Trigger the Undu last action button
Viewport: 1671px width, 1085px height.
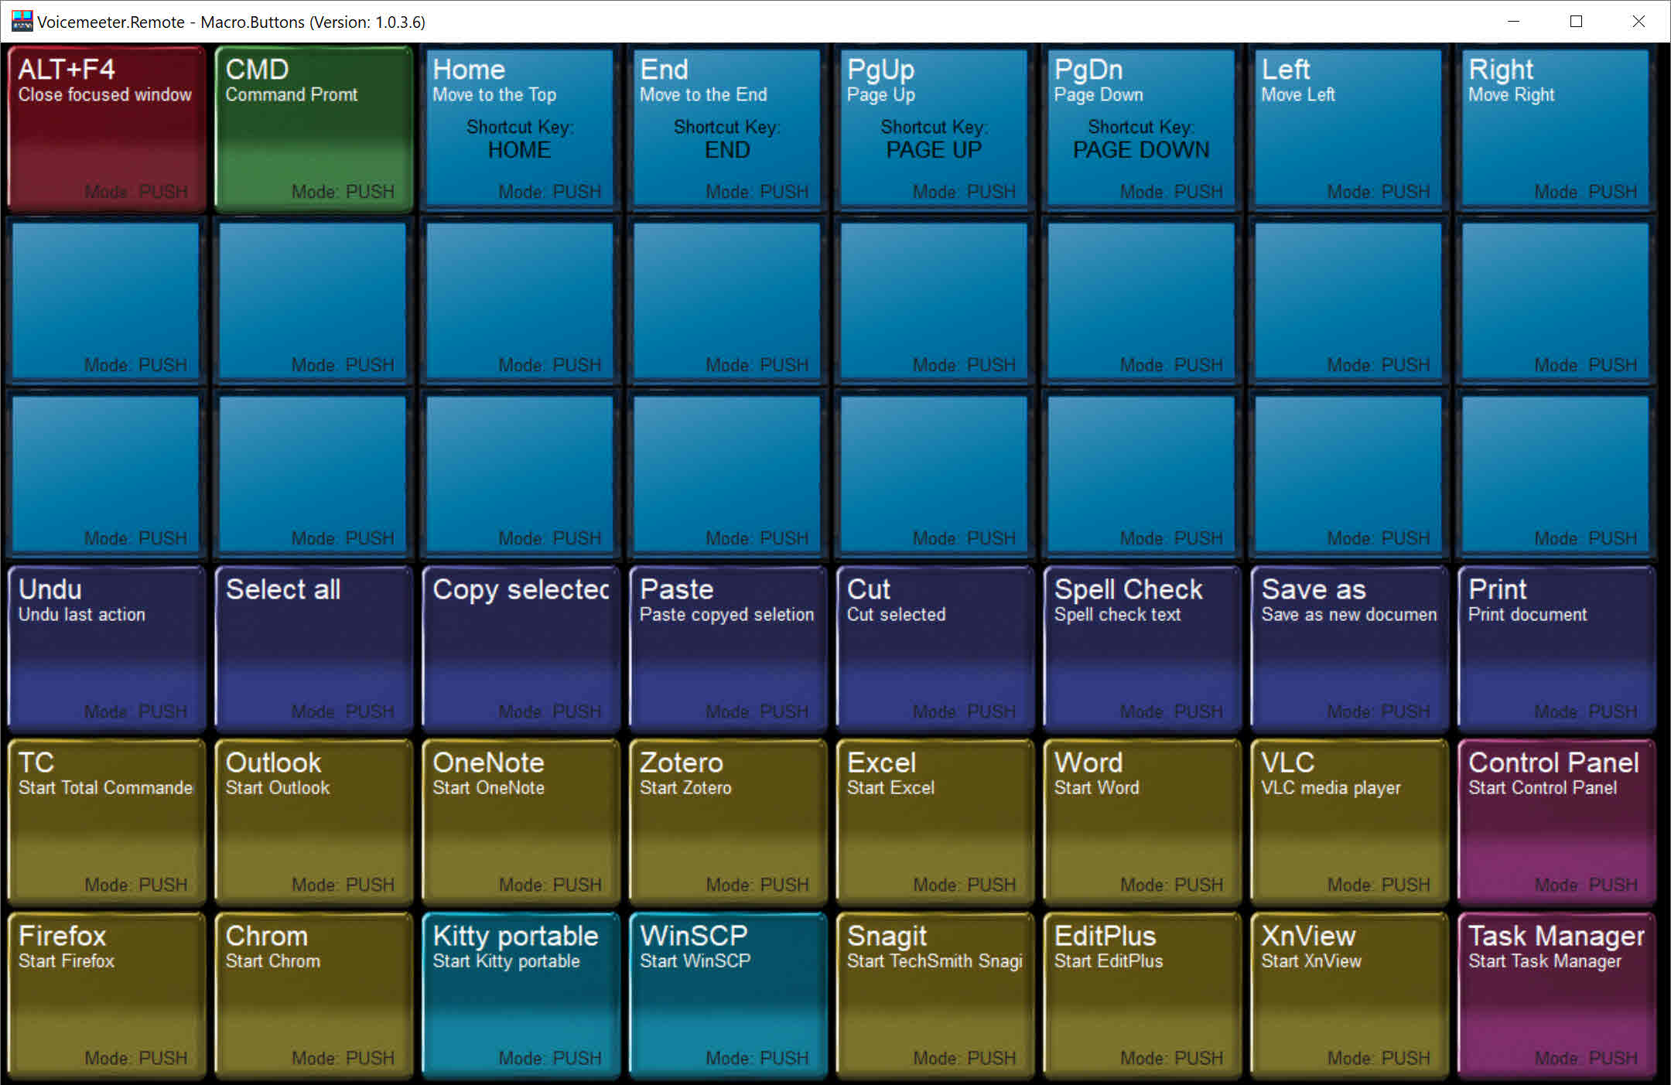pos(106,648)
